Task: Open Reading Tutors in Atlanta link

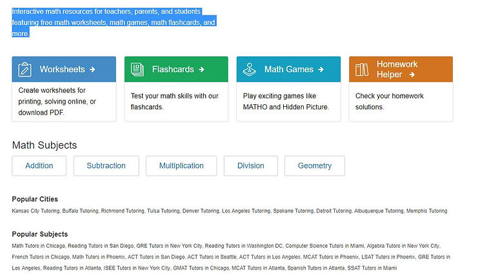Action: point(72,268)
